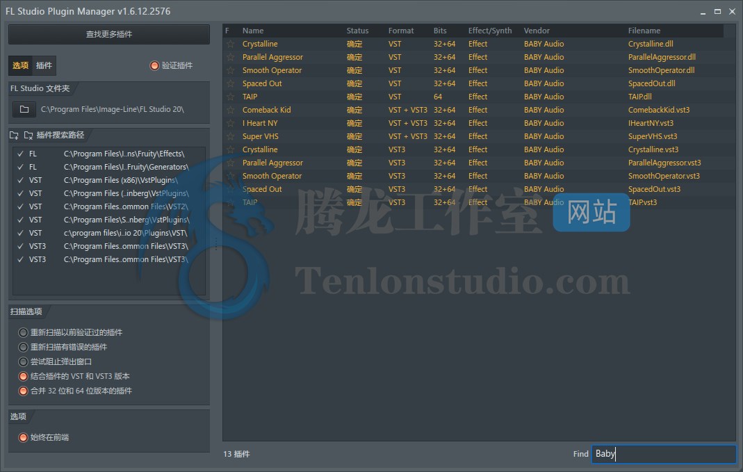Click the Crystalline.dll filename cell

click(651, 44)
